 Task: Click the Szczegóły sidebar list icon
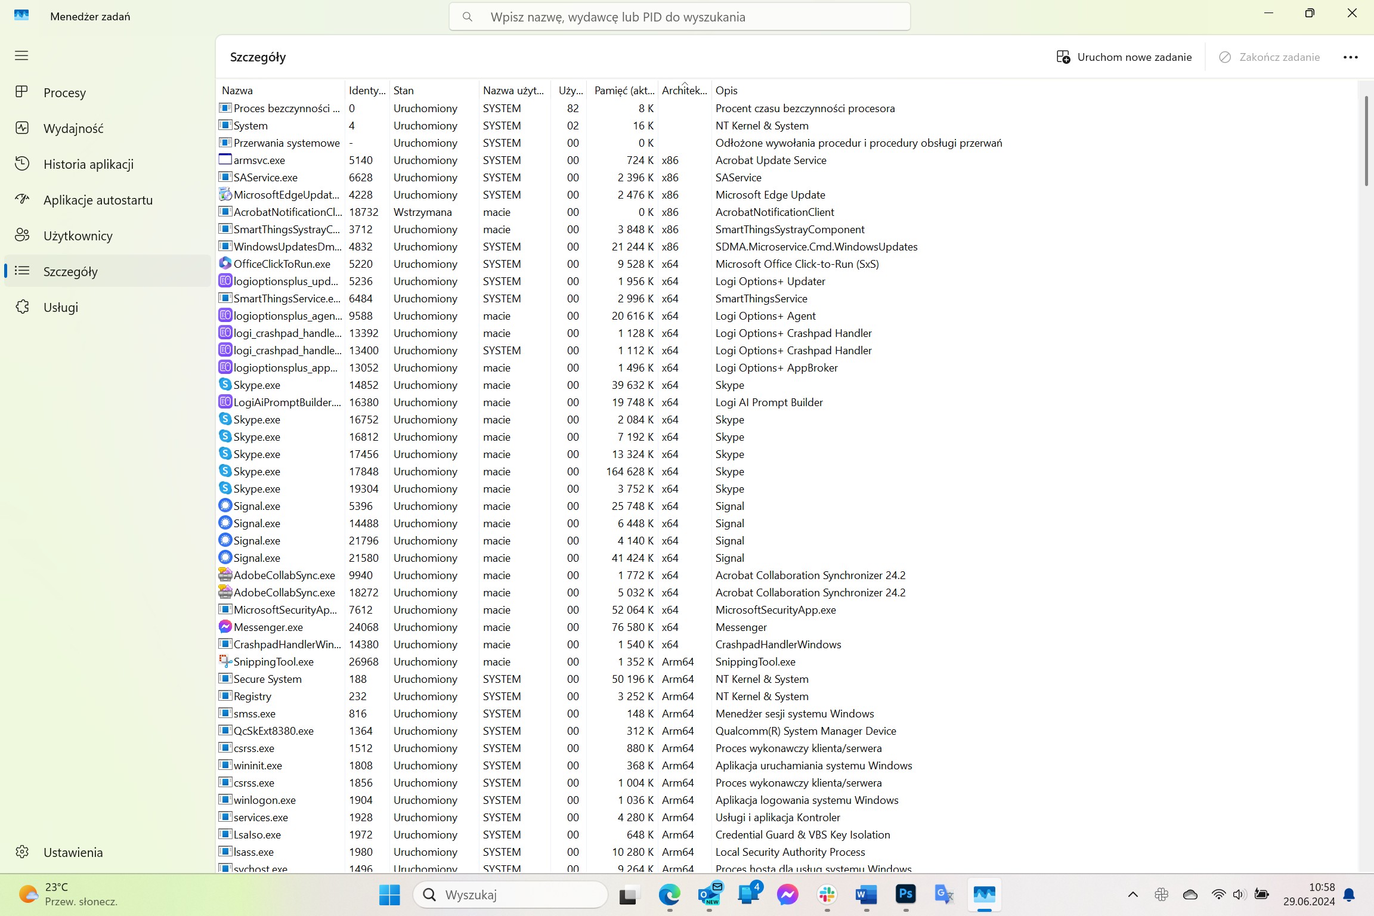(x=22, y=271)
